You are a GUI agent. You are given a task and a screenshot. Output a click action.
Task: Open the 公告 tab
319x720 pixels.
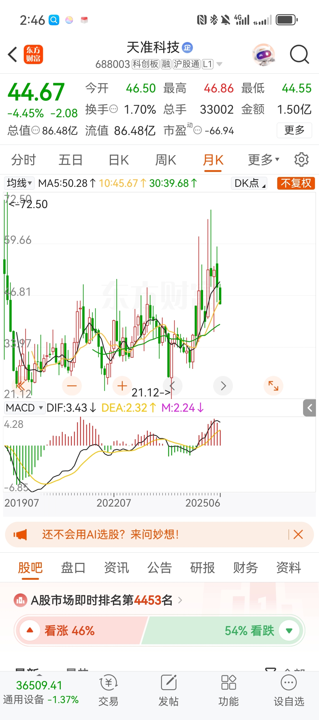point(159,568)
